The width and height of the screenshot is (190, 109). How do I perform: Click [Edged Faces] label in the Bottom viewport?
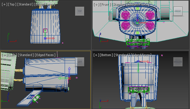point(141,55)
